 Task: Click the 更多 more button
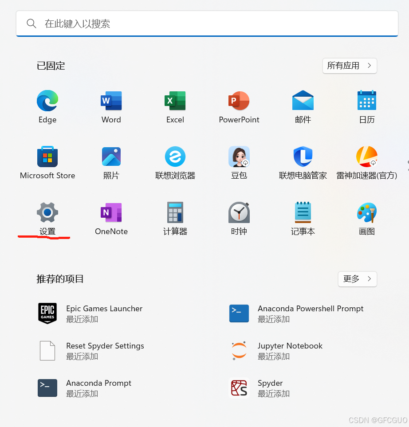coord(357,279)
